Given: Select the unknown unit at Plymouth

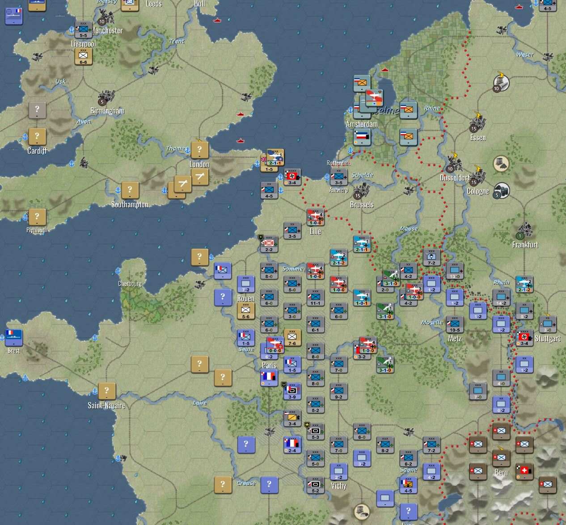Looking at the screenshot, I should 37,217.
